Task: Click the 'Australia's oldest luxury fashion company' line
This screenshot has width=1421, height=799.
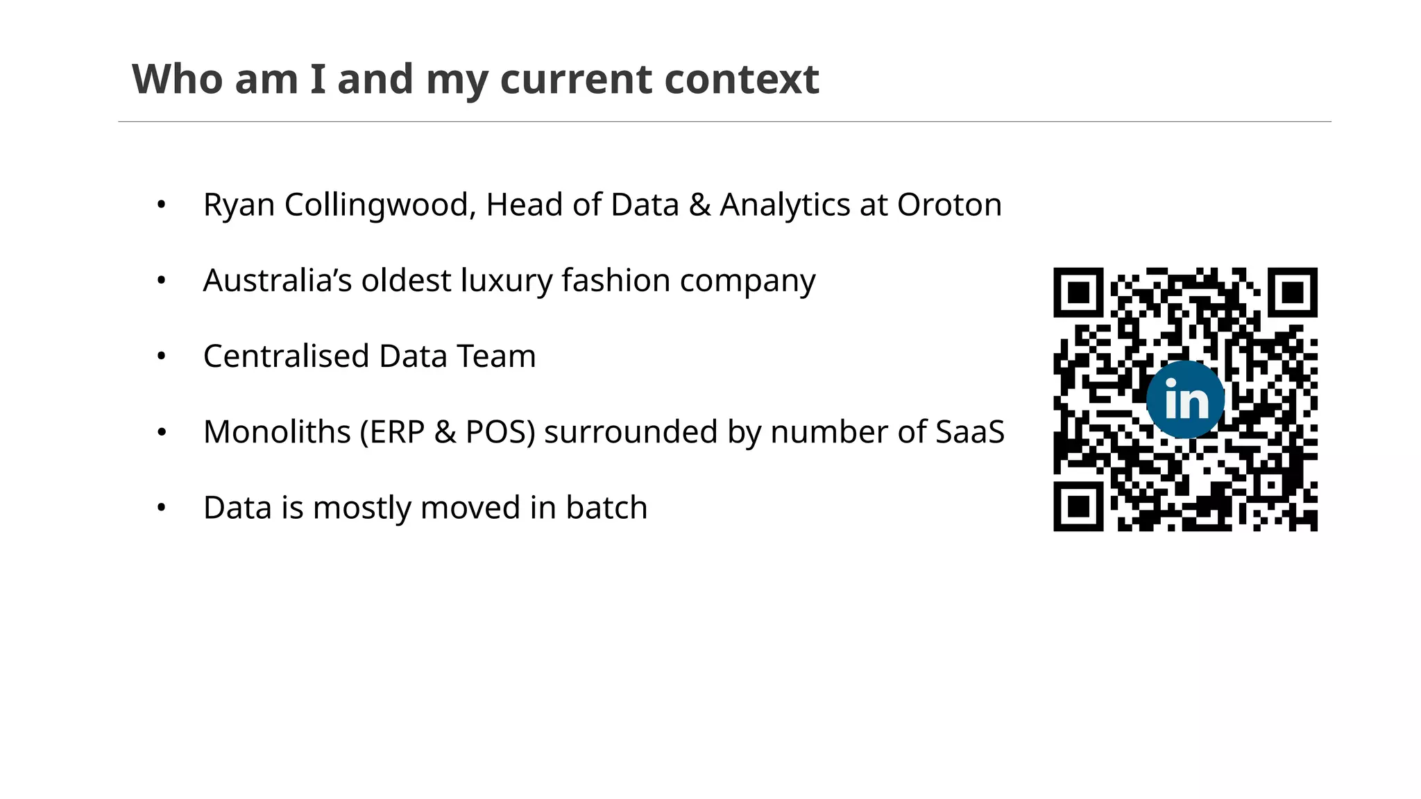Action: (509, 281)
